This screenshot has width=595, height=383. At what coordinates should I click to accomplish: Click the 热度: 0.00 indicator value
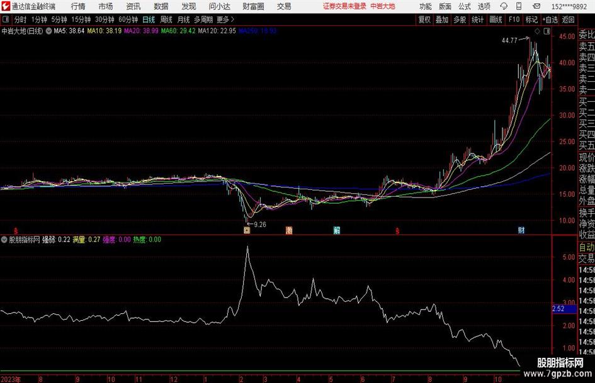pyautogui.click(x=147, y=240)
